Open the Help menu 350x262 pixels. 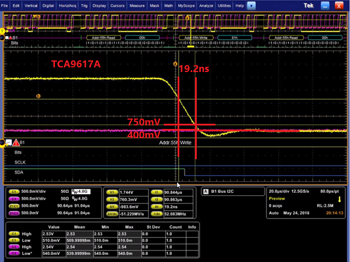tap(240, 6)
